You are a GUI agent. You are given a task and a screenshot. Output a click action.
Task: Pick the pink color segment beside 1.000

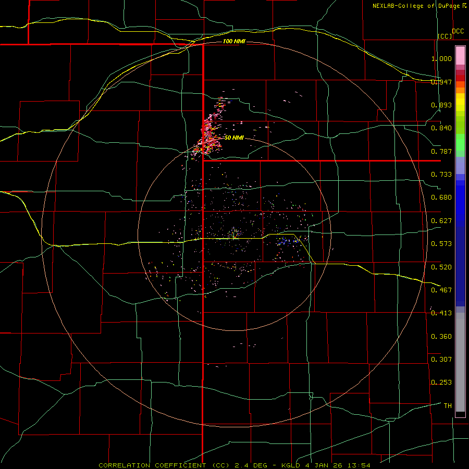click(x=460, y=56)
